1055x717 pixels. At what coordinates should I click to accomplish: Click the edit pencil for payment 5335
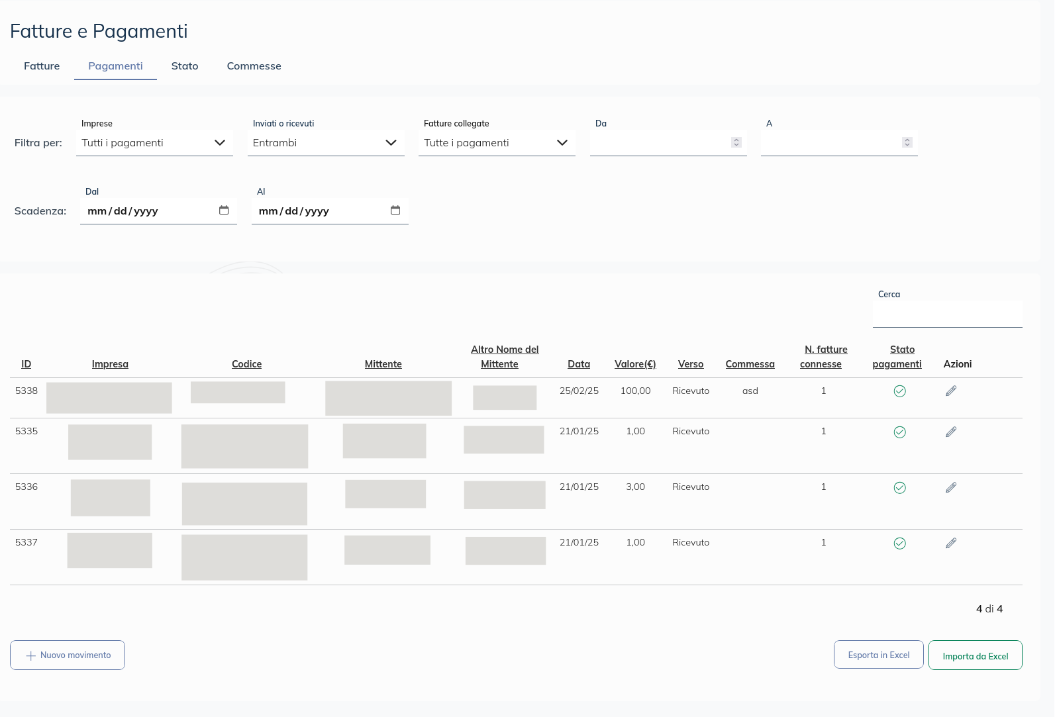click(x=951, y=432)
